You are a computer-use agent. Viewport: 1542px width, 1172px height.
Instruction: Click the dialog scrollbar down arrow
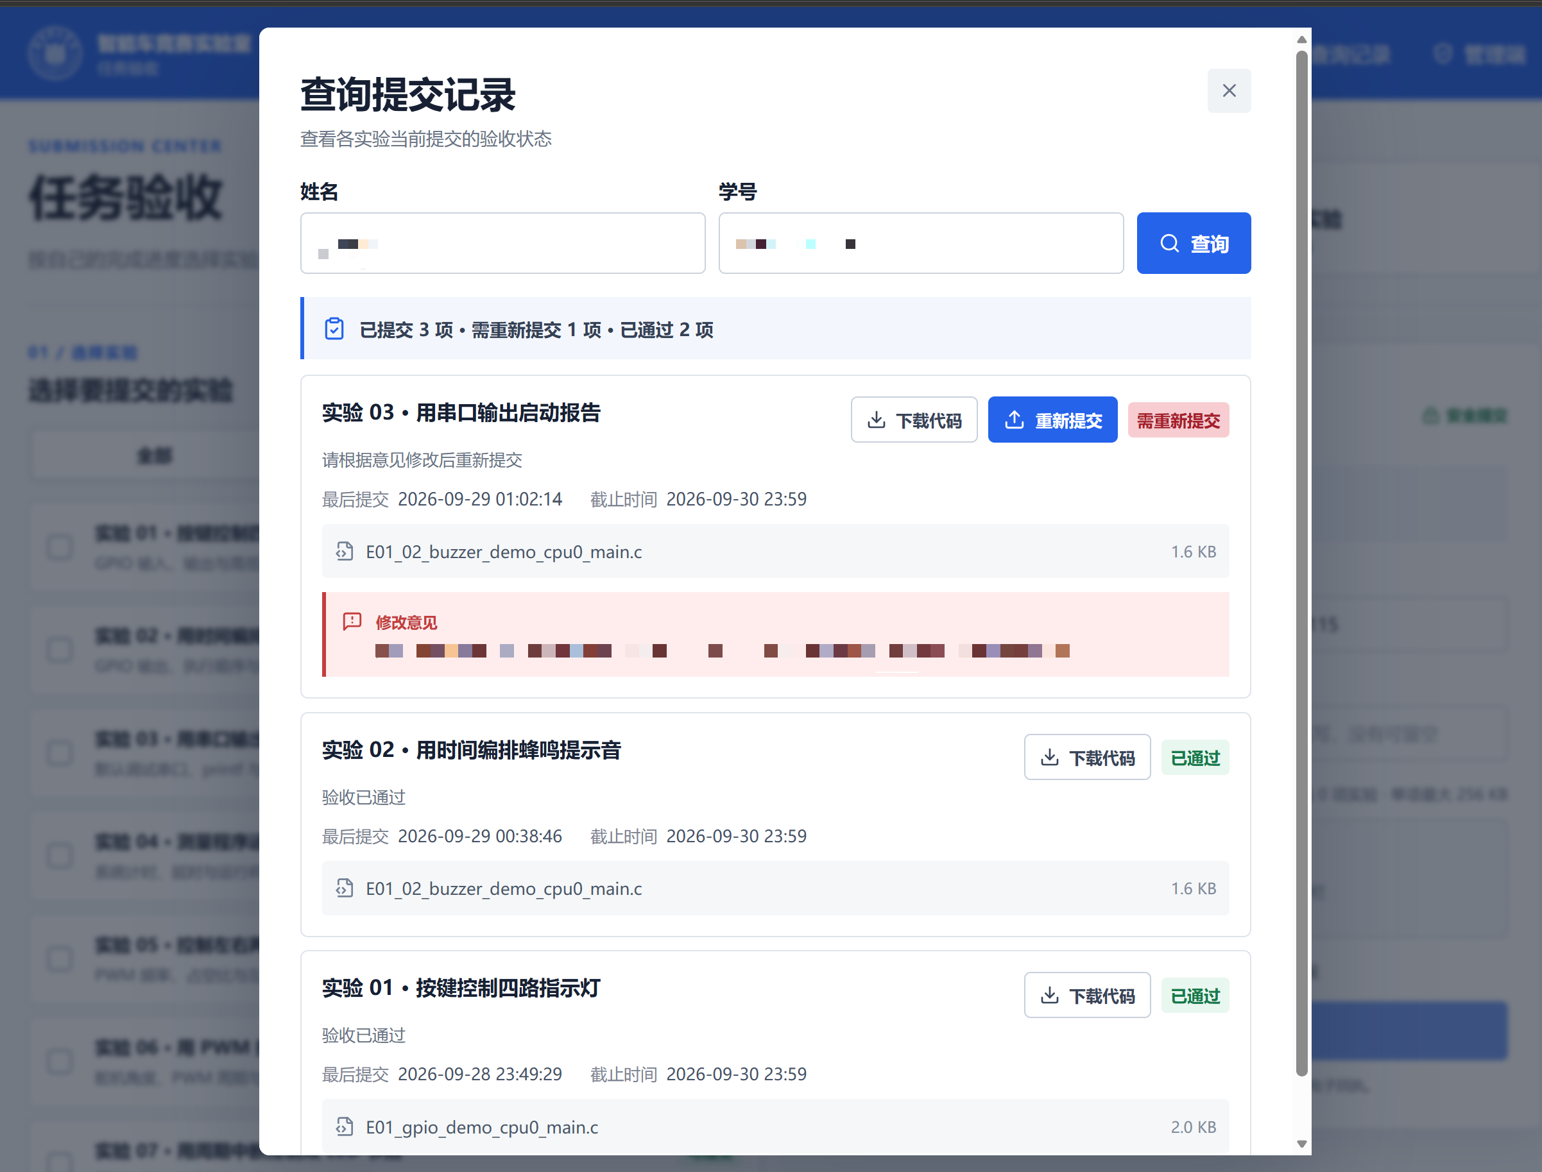1301,1144
